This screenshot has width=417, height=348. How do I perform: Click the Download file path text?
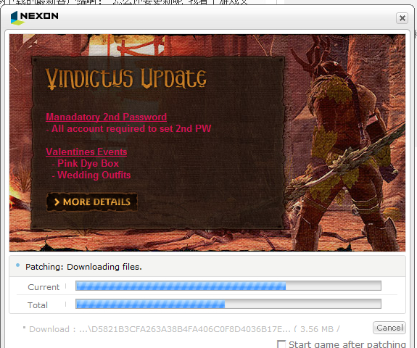coord(183,329)
